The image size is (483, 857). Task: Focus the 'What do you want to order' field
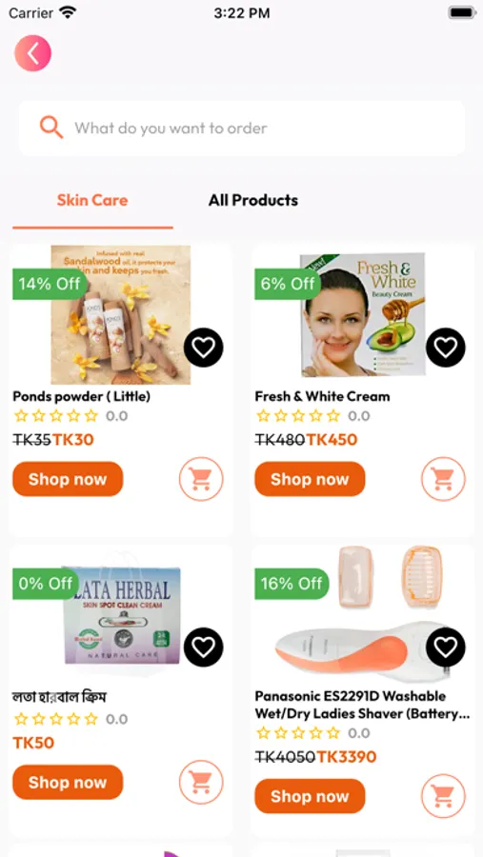(242, 128)
